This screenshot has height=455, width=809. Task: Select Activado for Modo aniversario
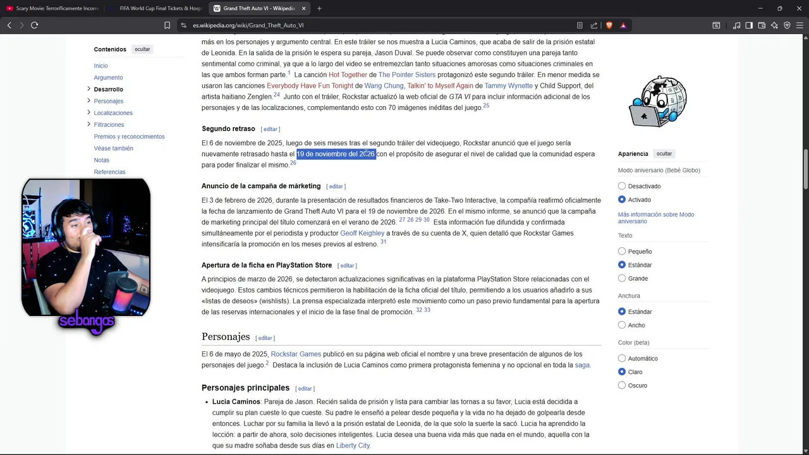(x=622, y=199)
